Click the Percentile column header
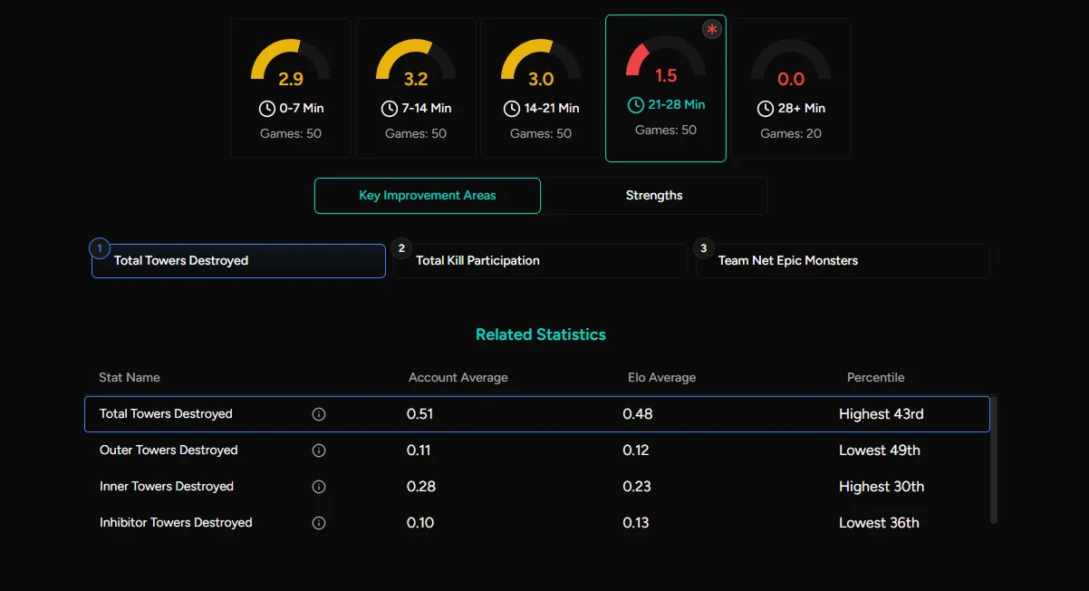The width and height of the screenshot is (1089, 591). (875, 378)
